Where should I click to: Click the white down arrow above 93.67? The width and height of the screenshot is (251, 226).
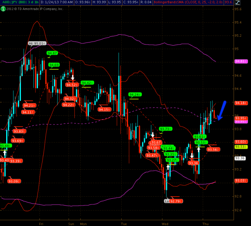click(x=152, y=135)
